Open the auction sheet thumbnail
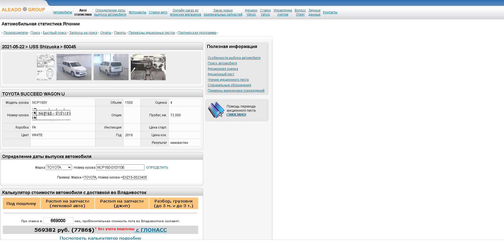Screen dimensions: 504x241 click(x=46, y=67)
